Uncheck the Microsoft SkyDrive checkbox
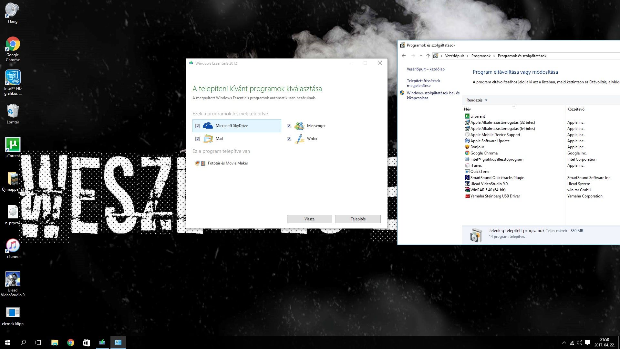The height and width of the screenshot is (349, 620). (x=197, y=126)
